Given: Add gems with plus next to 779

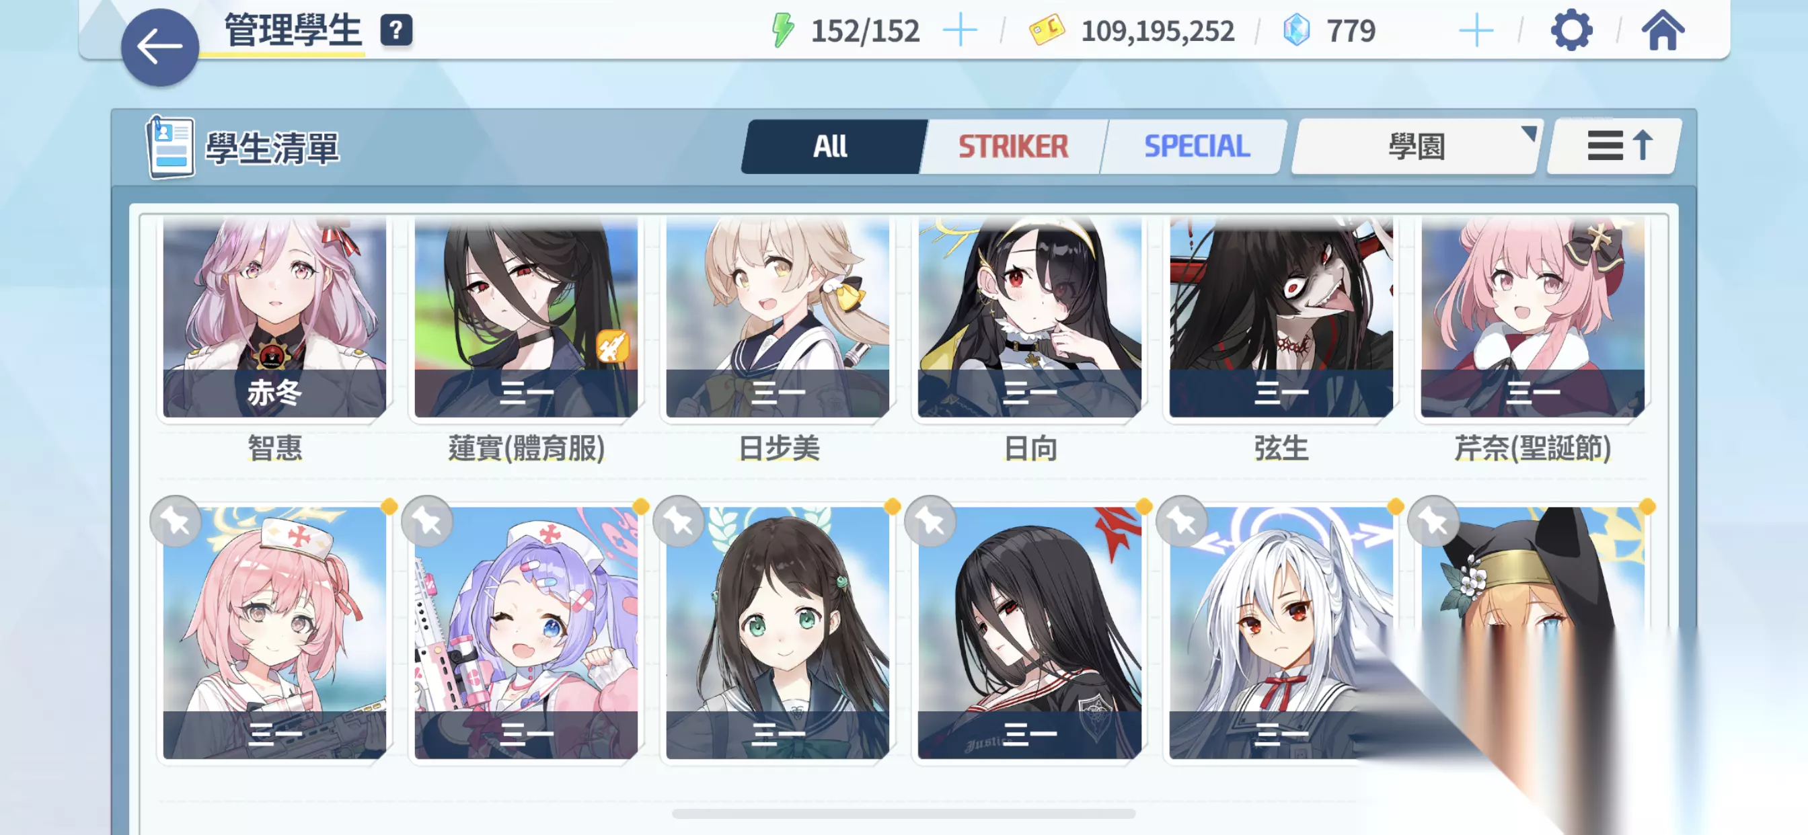Looking at the screenshot, I should (1476, 31).
